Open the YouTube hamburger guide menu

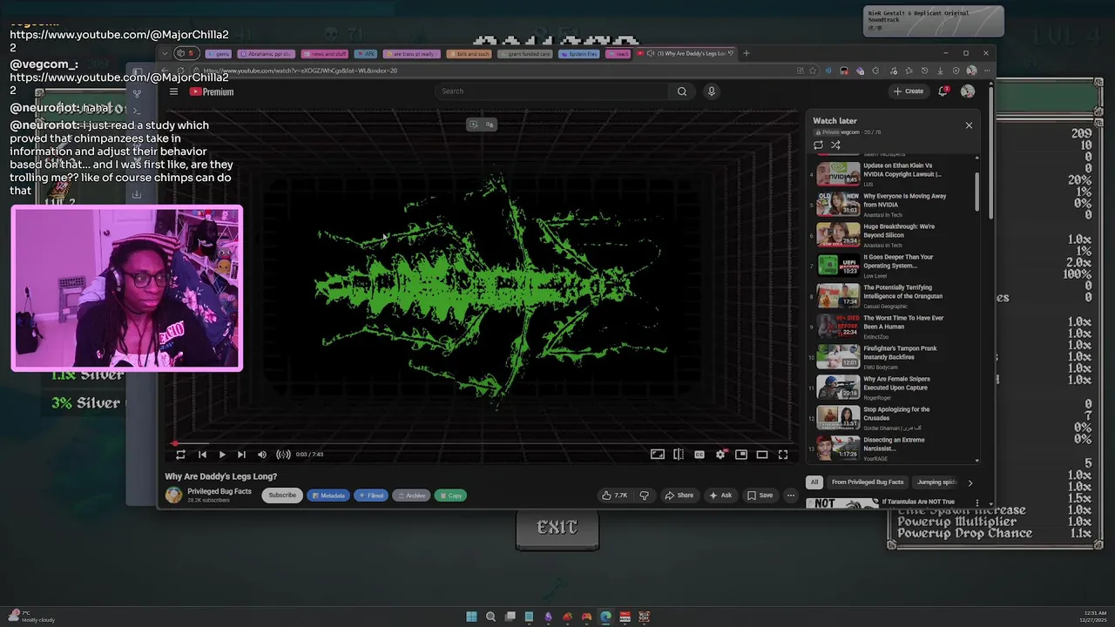pyautogui.click(x=173, y=91)
